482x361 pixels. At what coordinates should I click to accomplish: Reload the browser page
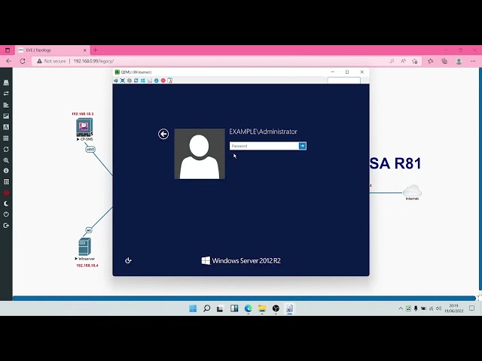(x=23, y=61)
